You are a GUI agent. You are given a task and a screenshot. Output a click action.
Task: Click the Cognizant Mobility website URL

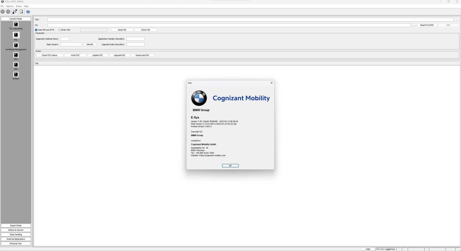pyautogui.click(x=212, y=155)
